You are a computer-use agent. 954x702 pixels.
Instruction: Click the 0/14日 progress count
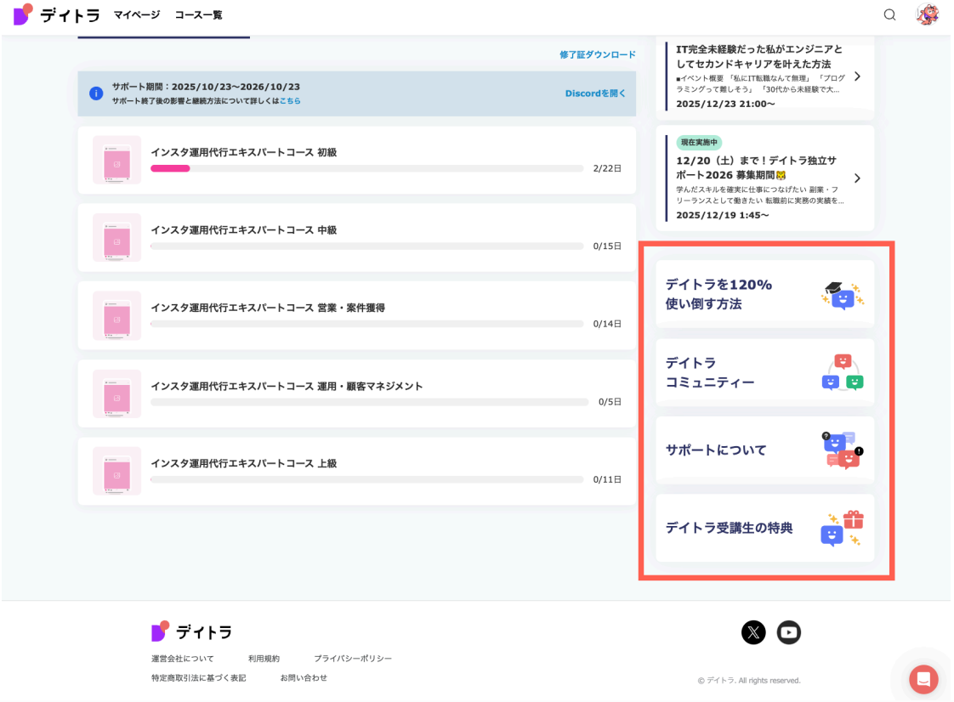pos(607,325)
